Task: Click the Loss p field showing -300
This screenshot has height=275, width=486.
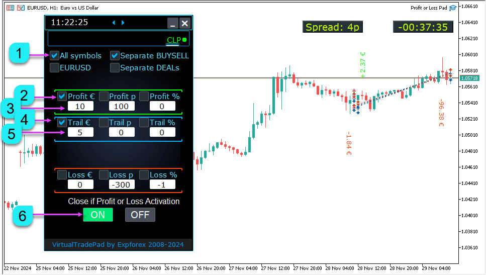Action: (122, 185)
